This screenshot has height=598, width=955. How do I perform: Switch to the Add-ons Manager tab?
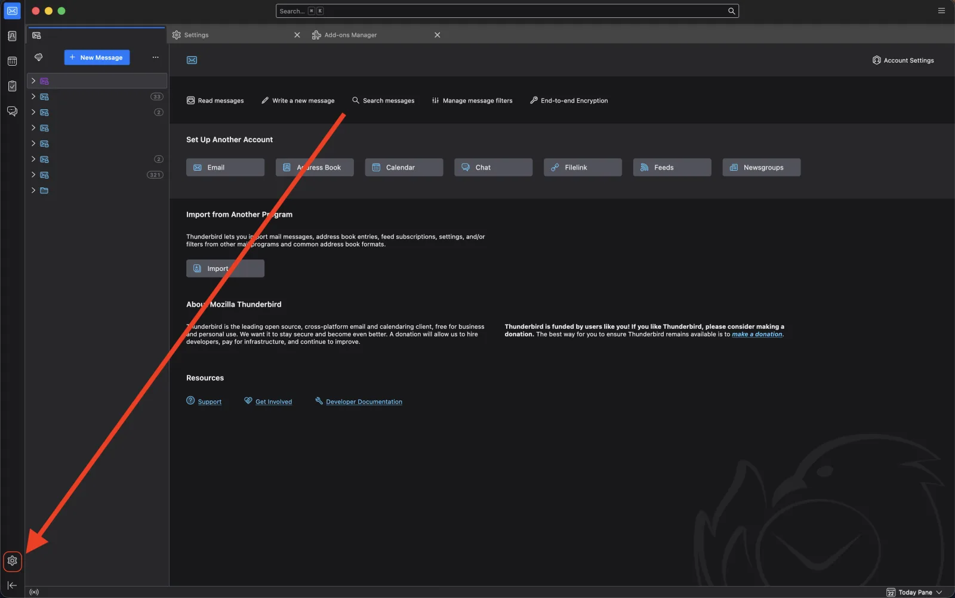[377, 35]
